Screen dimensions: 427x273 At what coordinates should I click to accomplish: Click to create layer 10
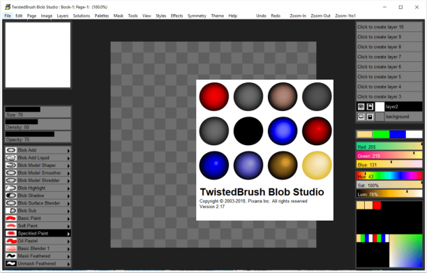click(x=389, y=27)
